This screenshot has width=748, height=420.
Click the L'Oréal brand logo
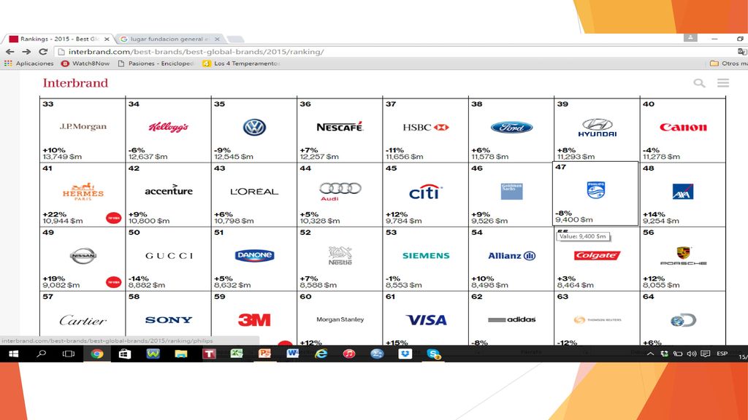[254, 192]
